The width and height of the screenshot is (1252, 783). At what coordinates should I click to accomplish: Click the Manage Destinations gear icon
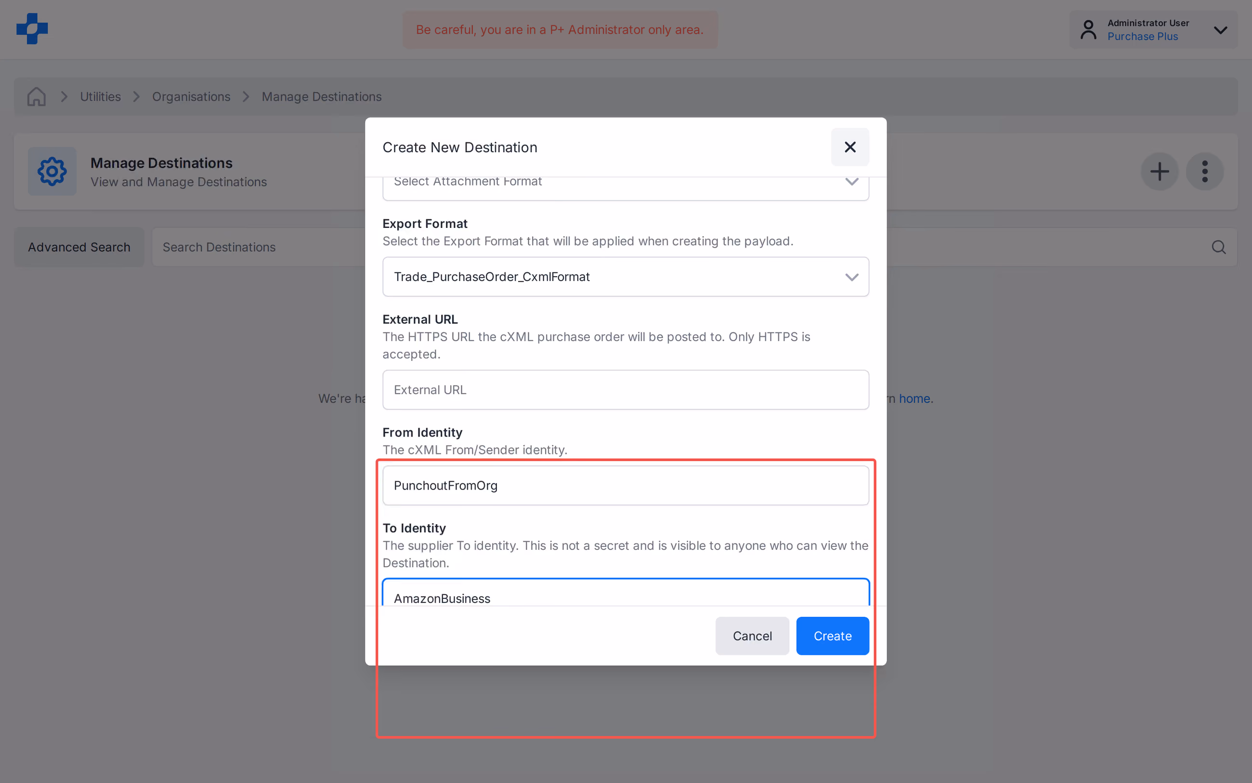pos(52,172)
